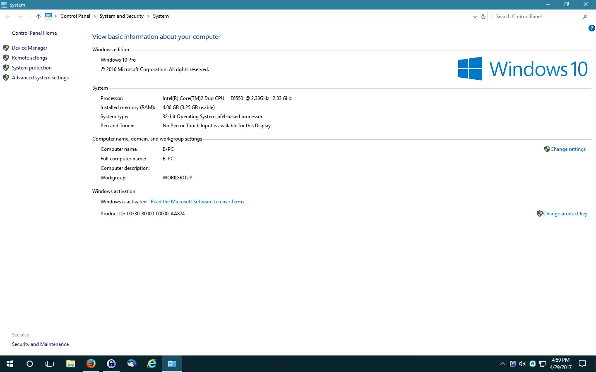596x372 pixels.
Task: Click shield icon beside Change product key
Action: (x=540, y=214)
